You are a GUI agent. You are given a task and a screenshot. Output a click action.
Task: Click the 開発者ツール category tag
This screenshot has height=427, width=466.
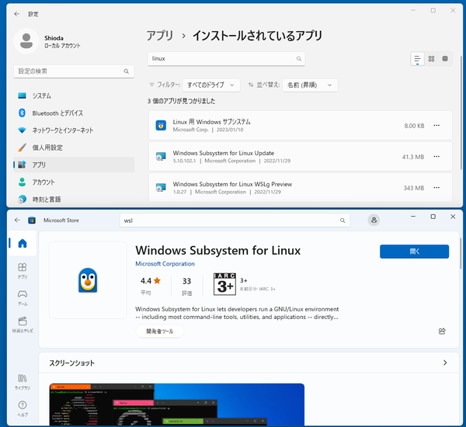coord(160,332)
